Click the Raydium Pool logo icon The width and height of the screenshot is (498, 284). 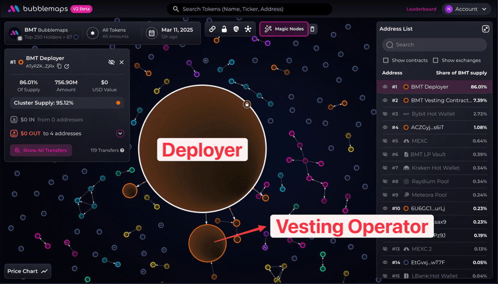point(406,181)
